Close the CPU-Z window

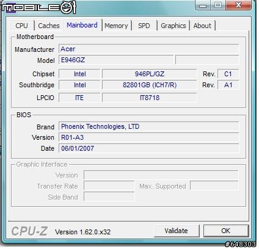click(238, 5)
